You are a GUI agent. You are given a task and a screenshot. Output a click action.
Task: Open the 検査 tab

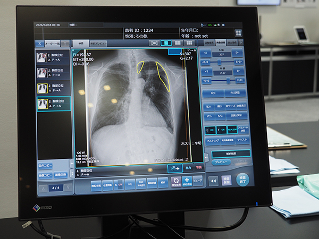80,42
